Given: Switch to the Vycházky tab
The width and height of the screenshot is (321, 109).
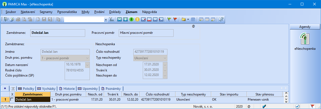Looking at the screenshot, I should pyautogui.click(x=47, y=88).
